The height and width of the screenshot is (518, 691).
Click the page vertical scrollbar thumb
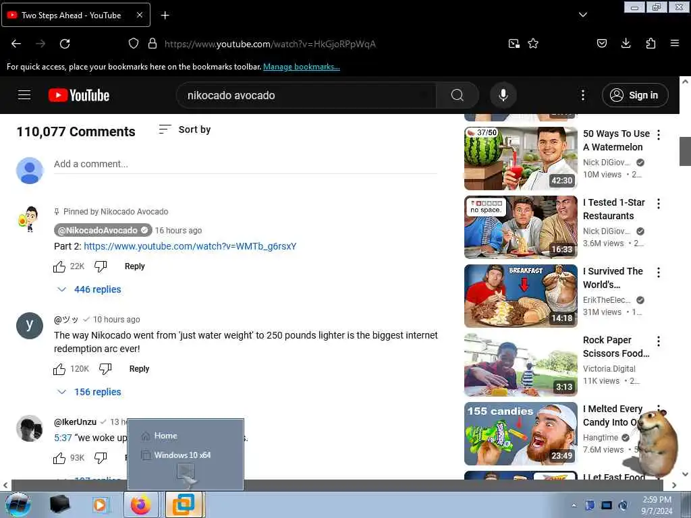click(x=685, y=151)
